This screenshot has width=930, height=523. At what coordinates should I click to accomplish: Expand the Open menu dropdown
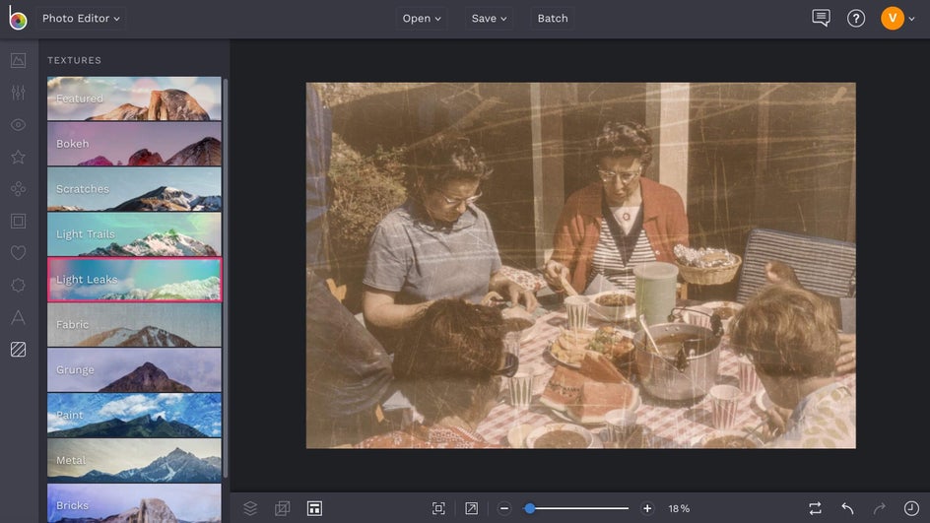tap(422, 18)
